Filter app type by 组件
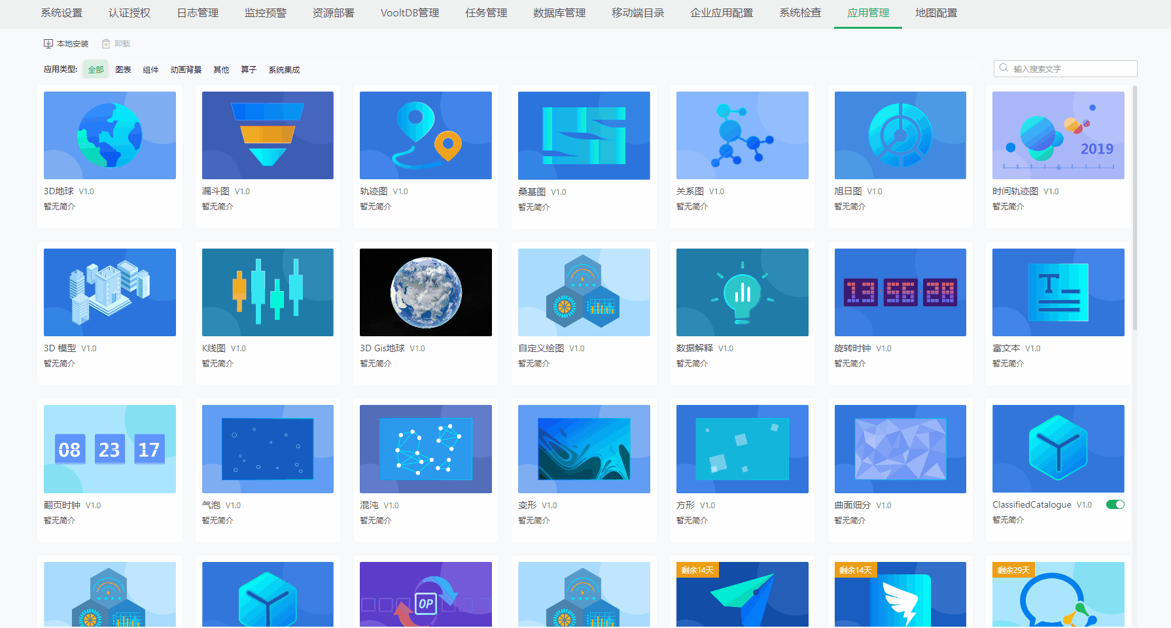The height and width of the screenshot is (628, 1171). tap(150, 69)
